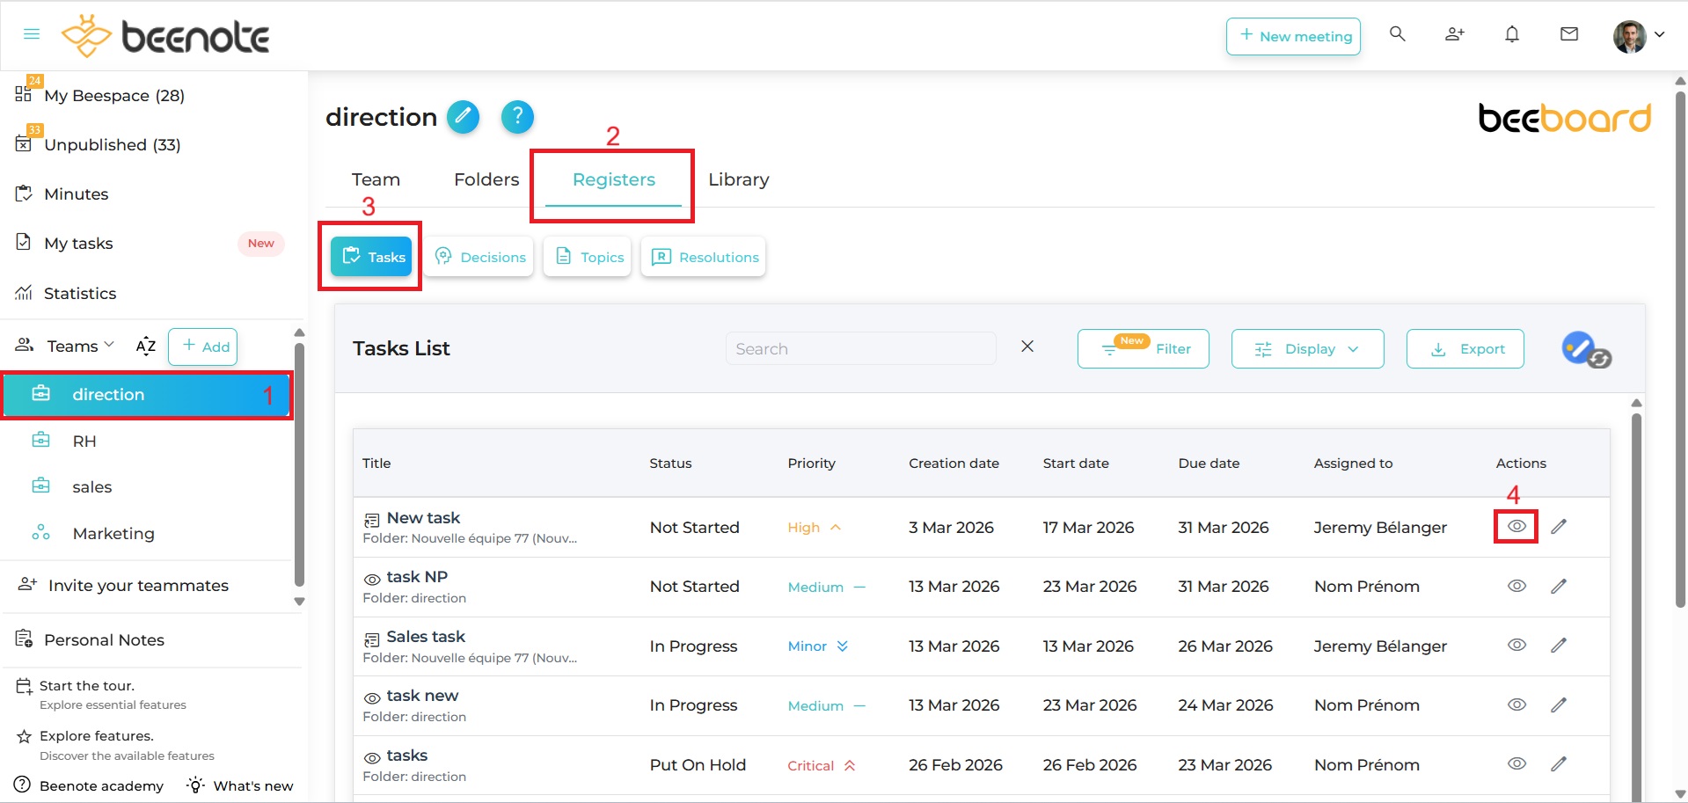The height and width of the screenshot is (803, 1688).
Task: Open the Display options dropdown
Action: pos(1307,348)
